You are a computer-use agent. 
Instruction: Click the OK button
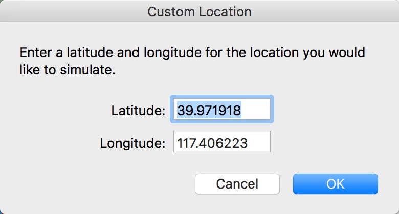(335, 184)
